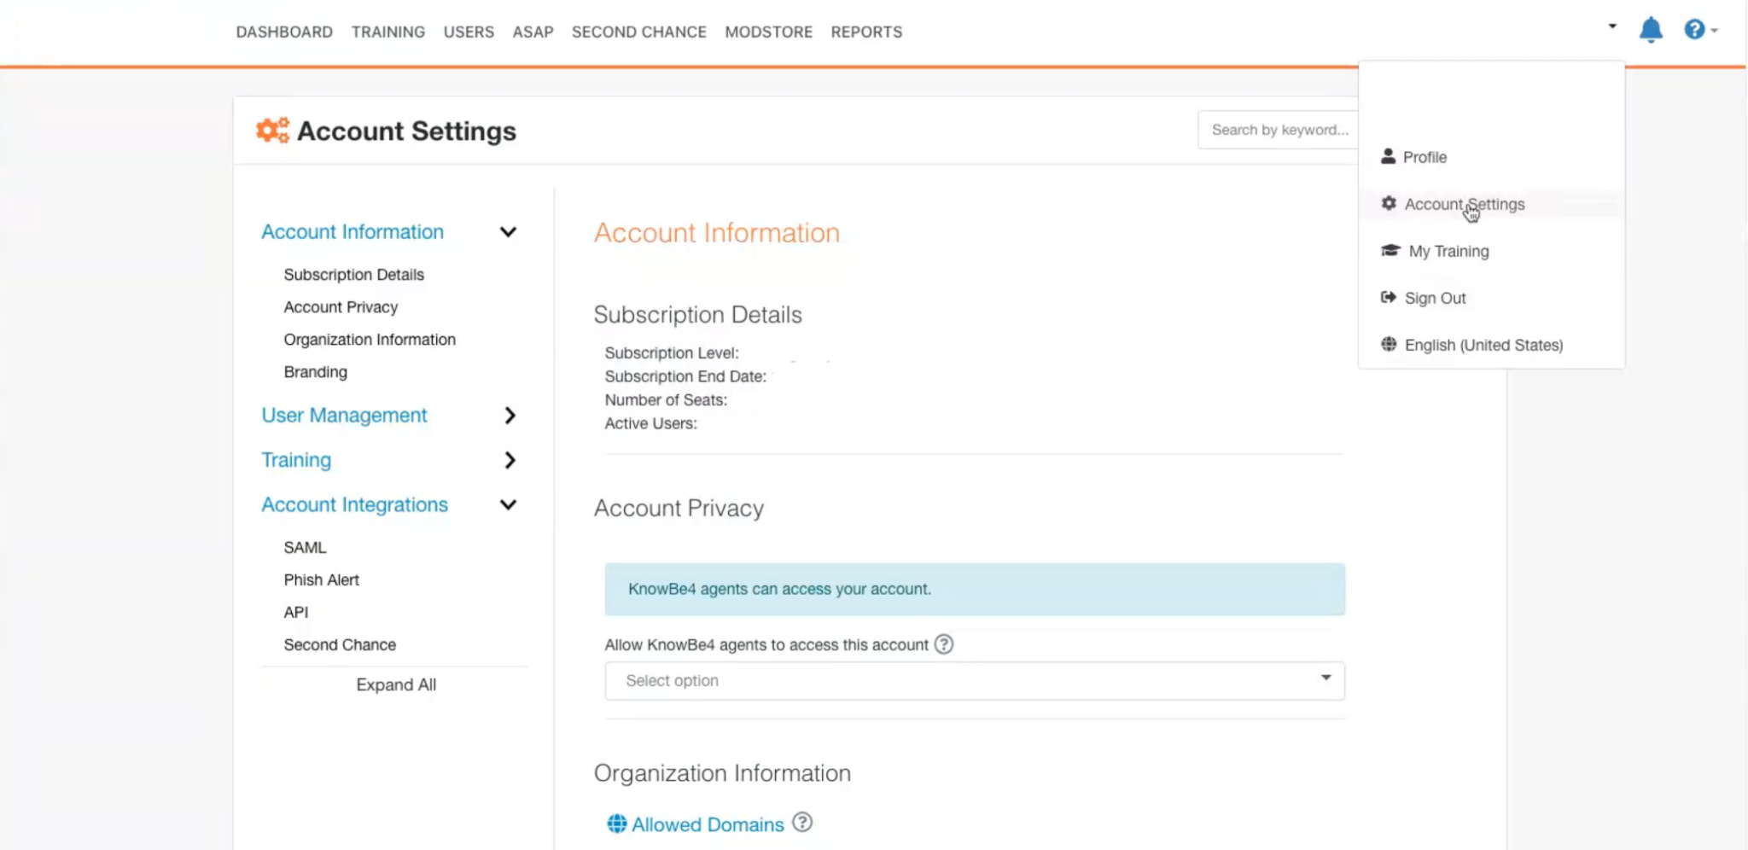The image size is (1748, 850).
Task: Go to Phish Alert in sidebar
Action: click(321, 579)
